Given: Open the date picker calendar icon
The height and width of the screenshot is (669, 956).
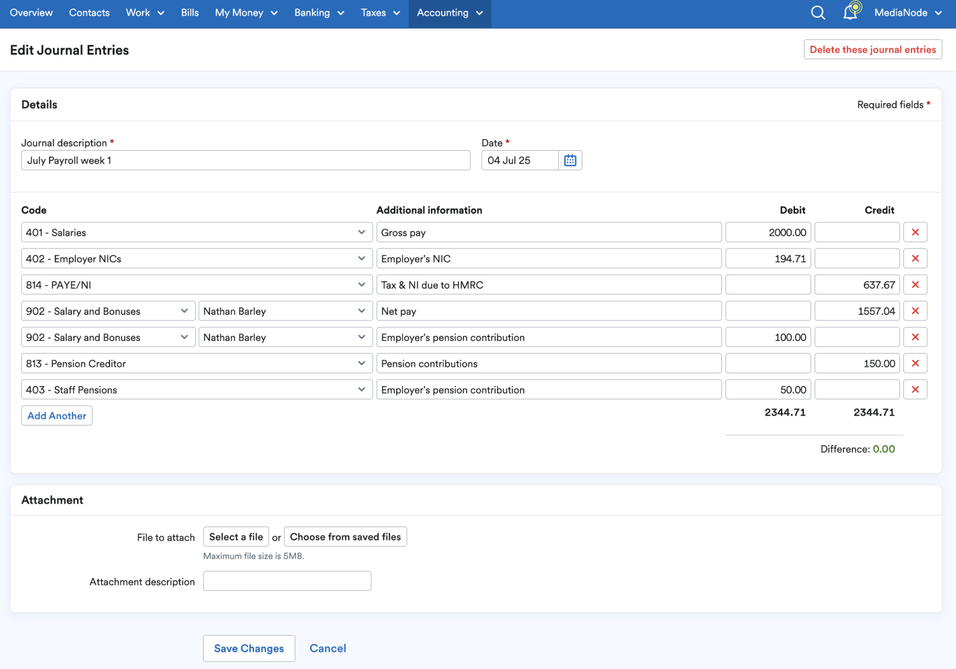Looking at the screenshot, I should pos(570,160).
